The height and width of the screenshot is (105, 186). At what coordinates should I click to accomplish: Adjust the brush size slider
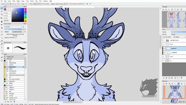point(13,27)
